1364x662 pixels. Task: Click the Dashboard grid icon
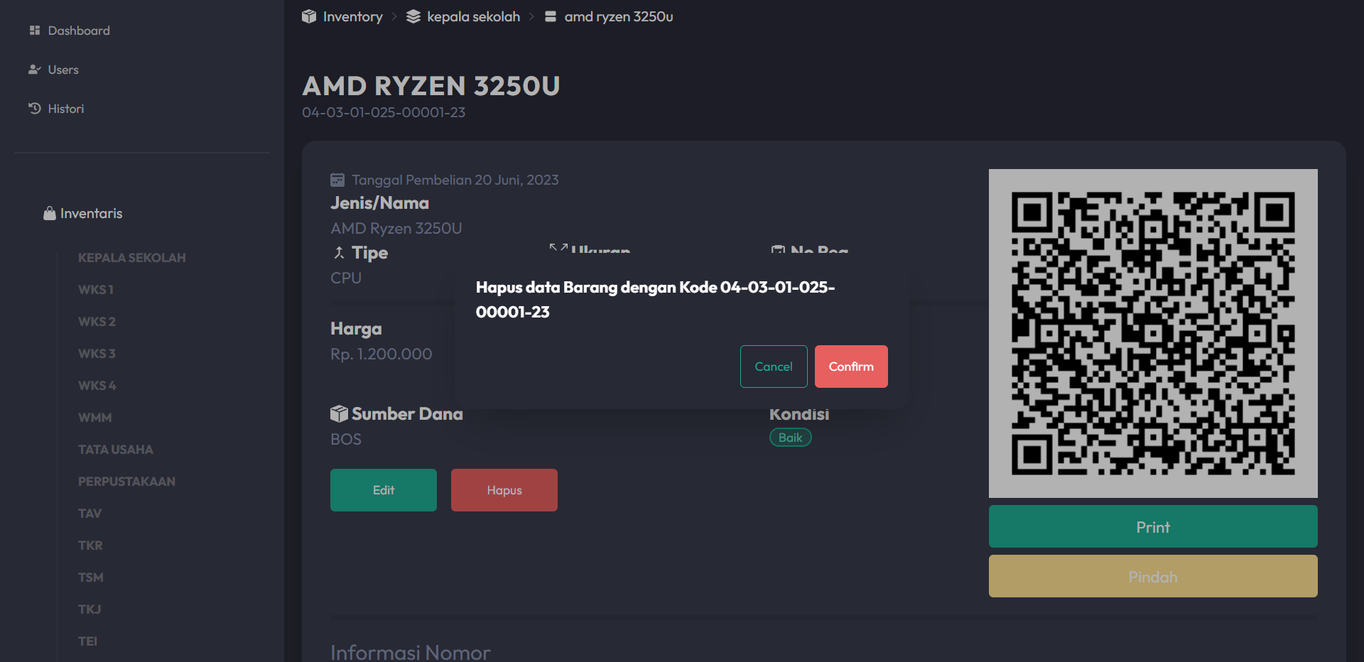(35, 31)
